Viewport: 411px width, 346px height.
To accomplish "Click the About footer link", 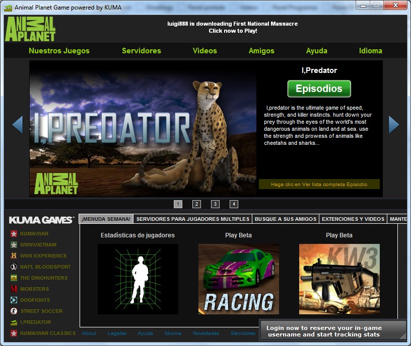I will (89, 333).
